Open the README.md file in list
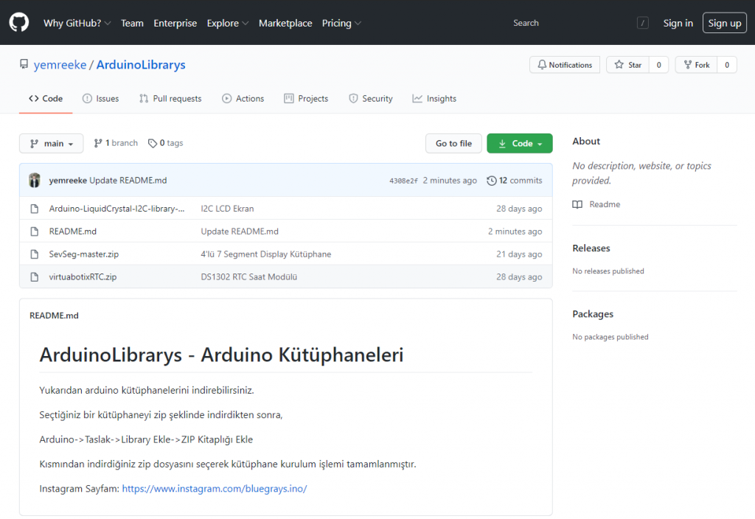The height and width of the screenshot is (519, 755). pos(73,231)
